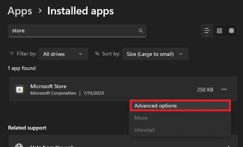Switch to grid view layout icon
The image size is (243, 147).
click(219, 31)
